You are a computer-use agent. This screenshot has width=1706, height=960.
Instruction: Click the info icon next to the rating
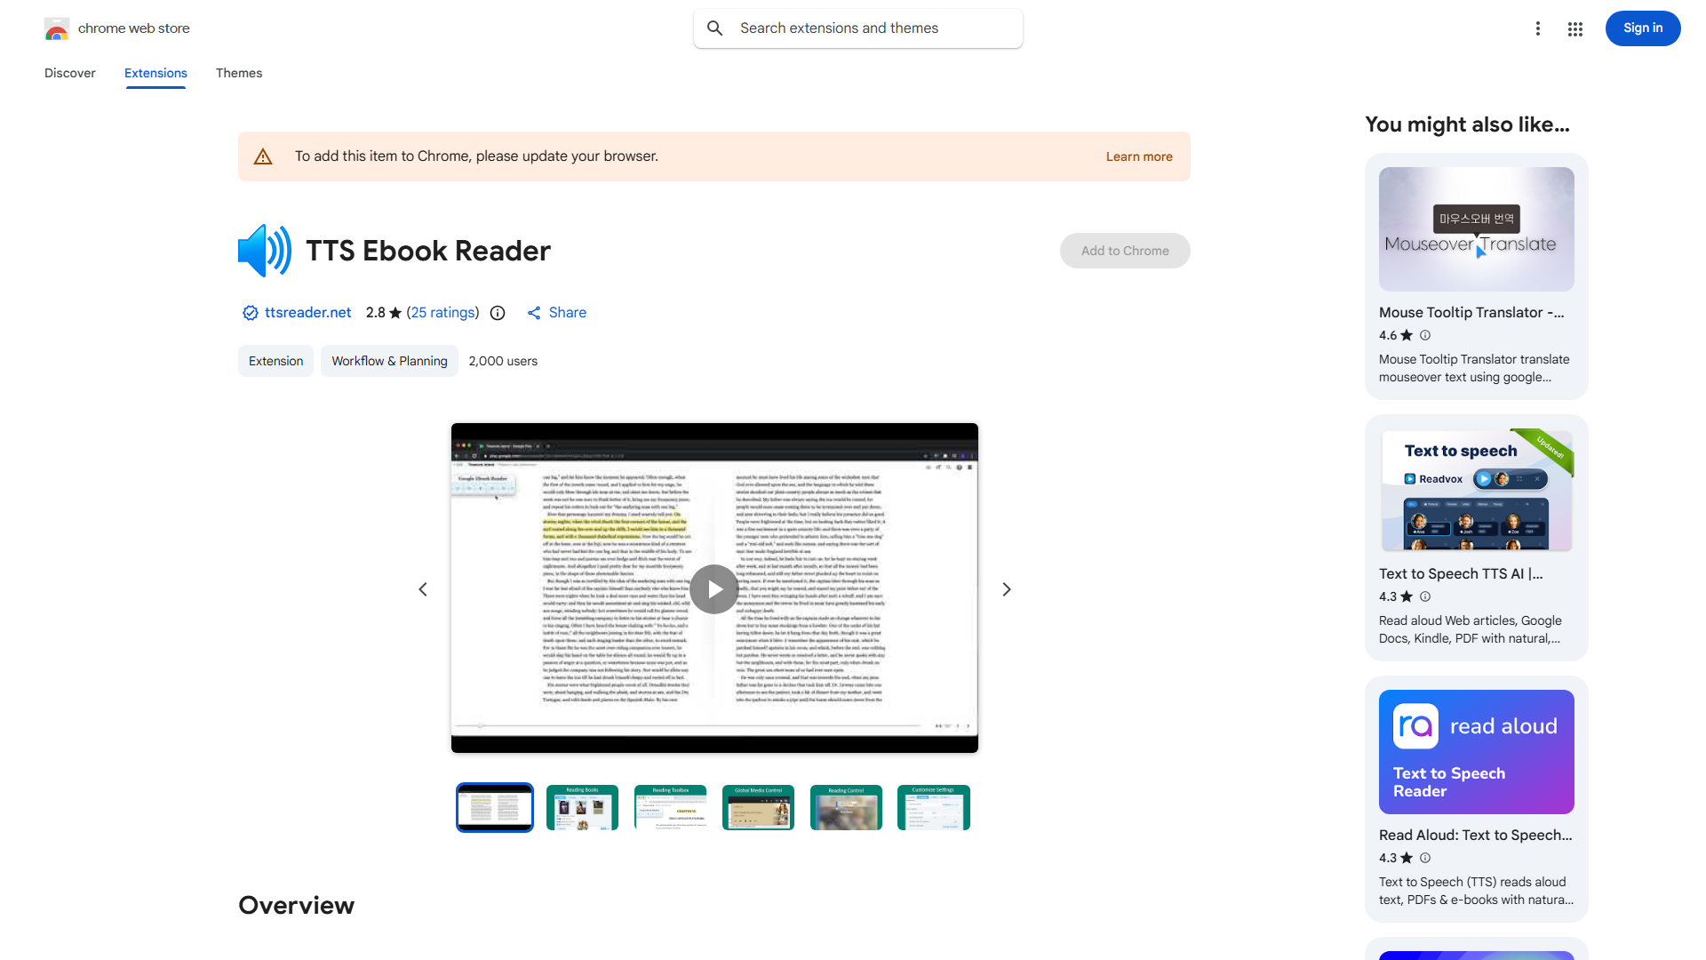(x=497, y=313)
